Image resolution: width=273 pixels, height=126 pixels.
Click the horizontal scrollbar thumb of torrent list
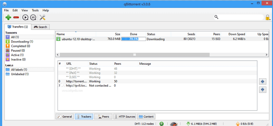[x=135, y=55]
